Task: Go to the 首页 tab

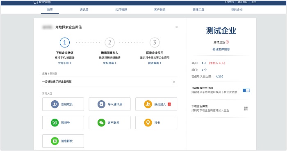Action: point(50,10)
